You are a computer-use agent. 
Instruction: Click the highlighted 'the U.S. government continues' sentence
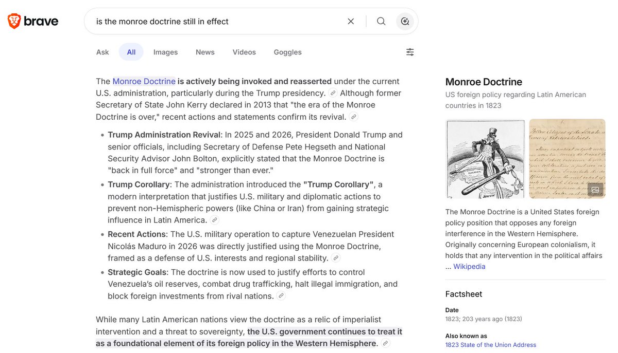[249, 338]
